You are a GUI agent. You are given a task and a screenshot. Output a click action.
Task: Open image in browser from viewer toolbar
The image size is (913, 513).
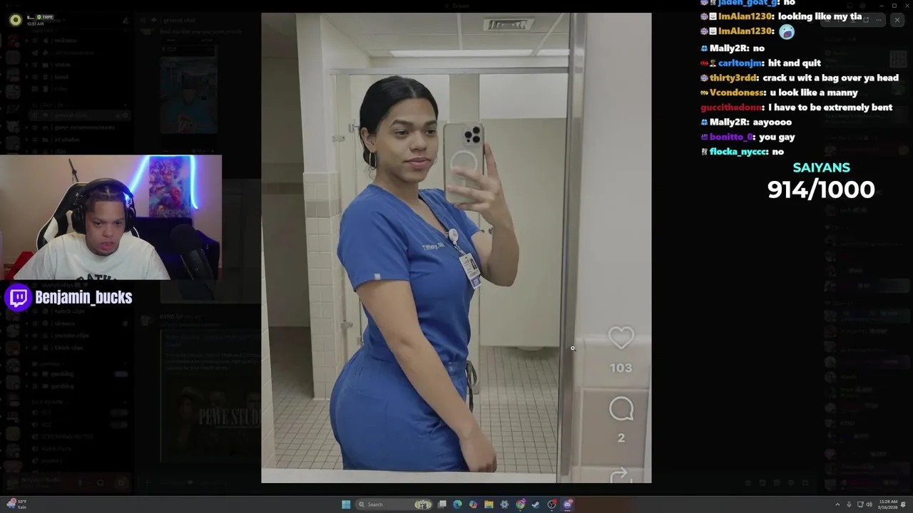point(866,20)
